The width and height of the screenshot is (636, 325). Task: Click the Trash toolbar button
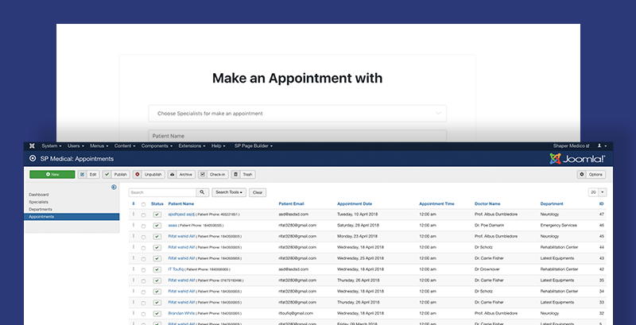coord(243,174)
